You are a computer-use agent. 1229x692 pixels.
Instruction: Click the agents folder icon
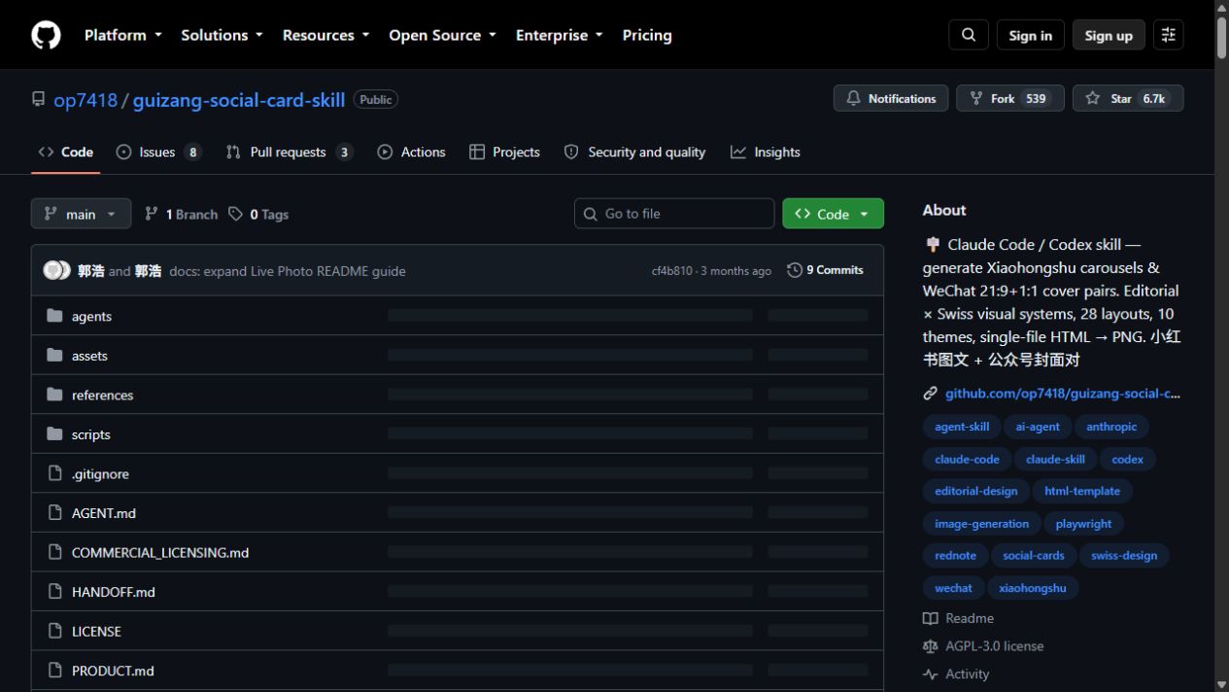tap(55, 316)
